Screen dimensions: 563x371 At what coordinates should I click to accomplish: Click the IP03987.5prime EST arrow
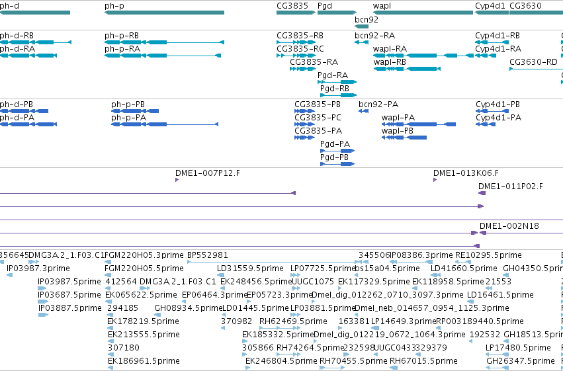coord(42,288)
